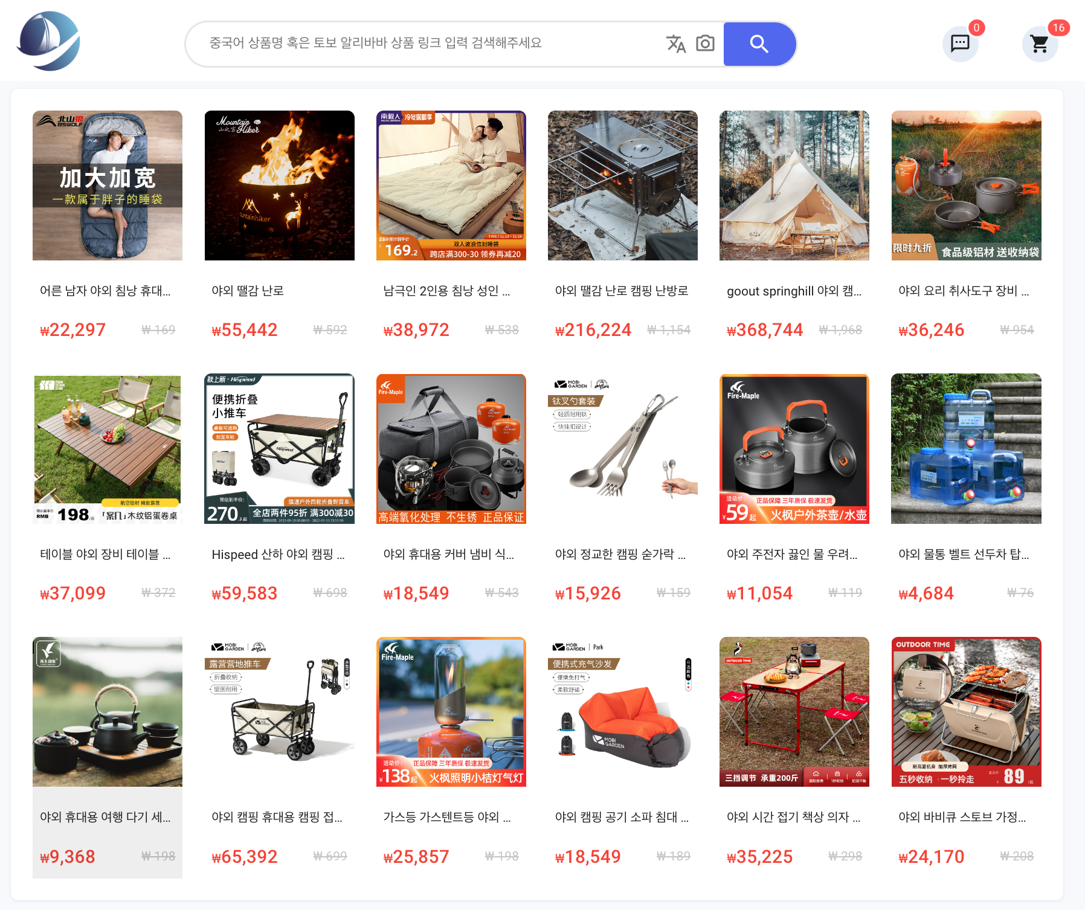Viewport: 1085px width, 910px height.
Task: Open the portable tea set title link
Action: click(x=106, y=817)
